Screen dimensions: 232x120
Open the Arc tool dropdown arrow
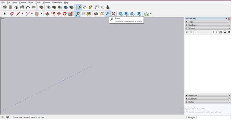click(x=32, y=14)
